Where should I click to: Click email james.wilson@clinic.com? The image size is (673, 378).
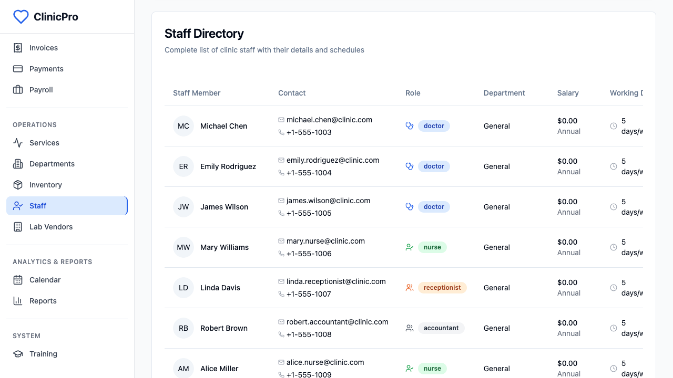click(x=328, y=201)
